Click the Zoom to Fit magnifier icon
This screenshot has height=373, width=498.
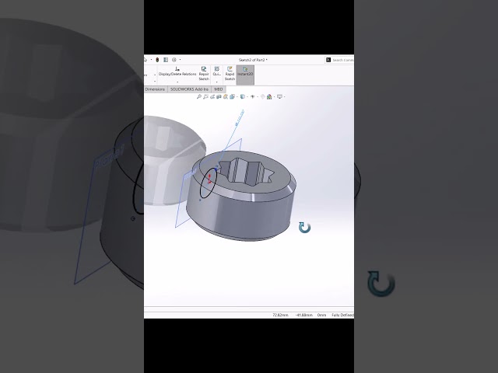199,96
